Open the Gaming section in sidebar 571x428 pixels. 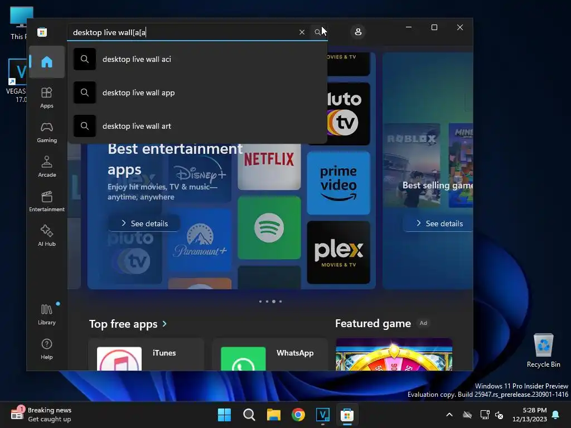tap(47, 132)
